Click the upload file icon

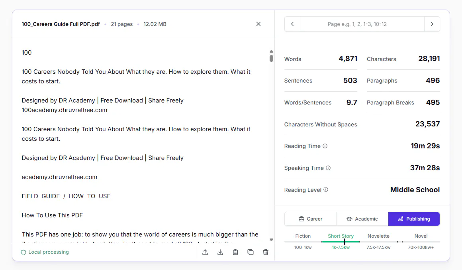205,252
